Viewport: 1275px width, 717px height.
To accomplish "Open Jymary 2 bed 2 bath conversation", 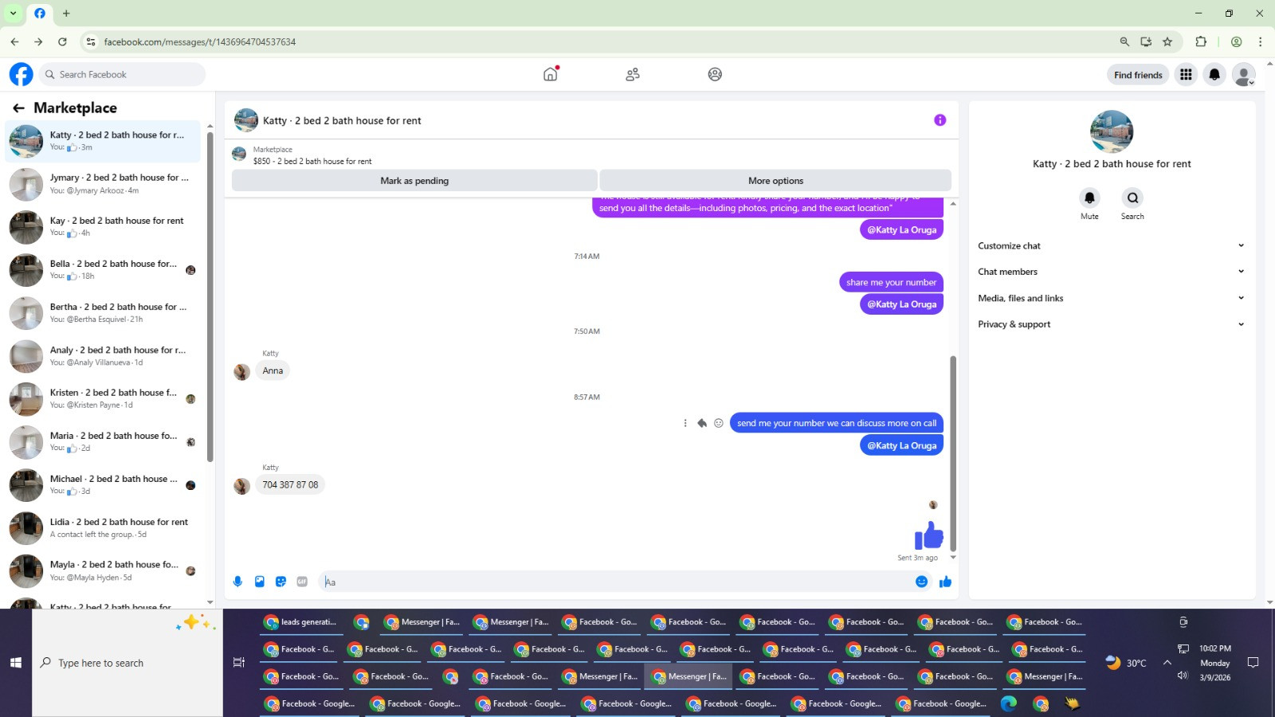I will point(104,184).
